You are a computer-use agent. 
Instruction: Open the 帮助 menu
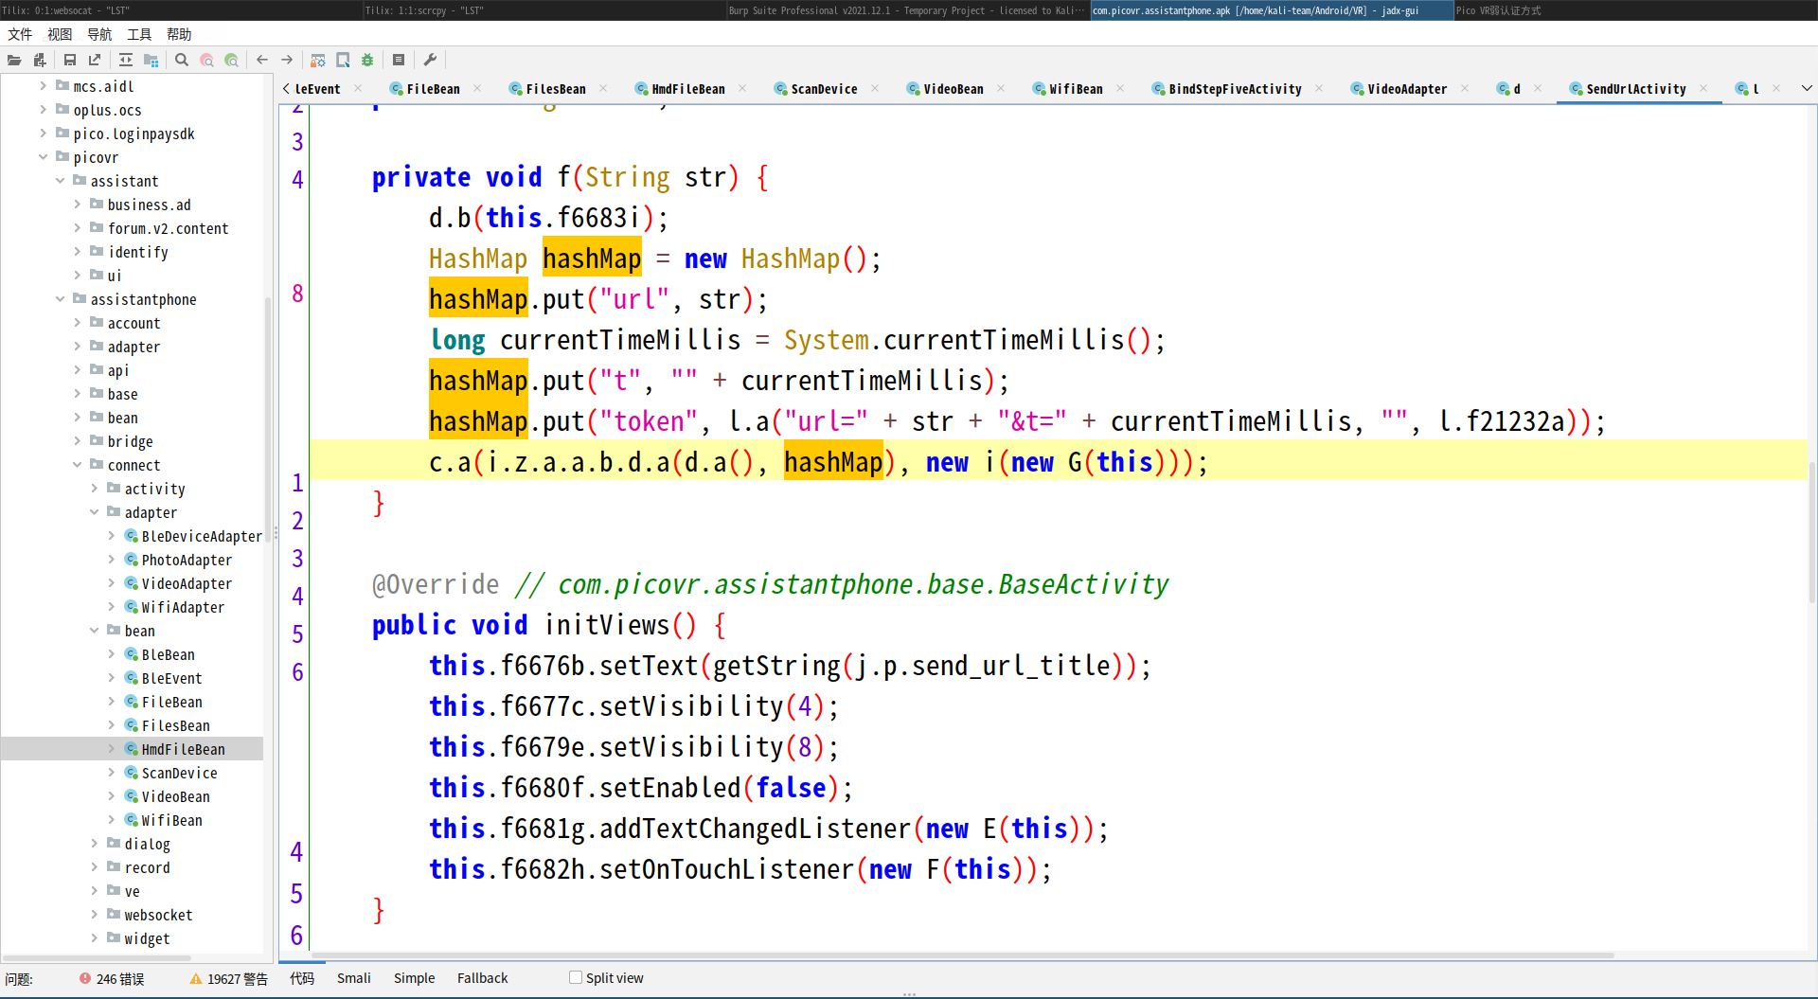pyautogui.click(x=179, y=34)
